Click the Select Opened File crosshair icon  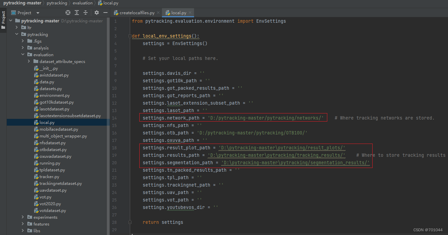coord(68,13)
